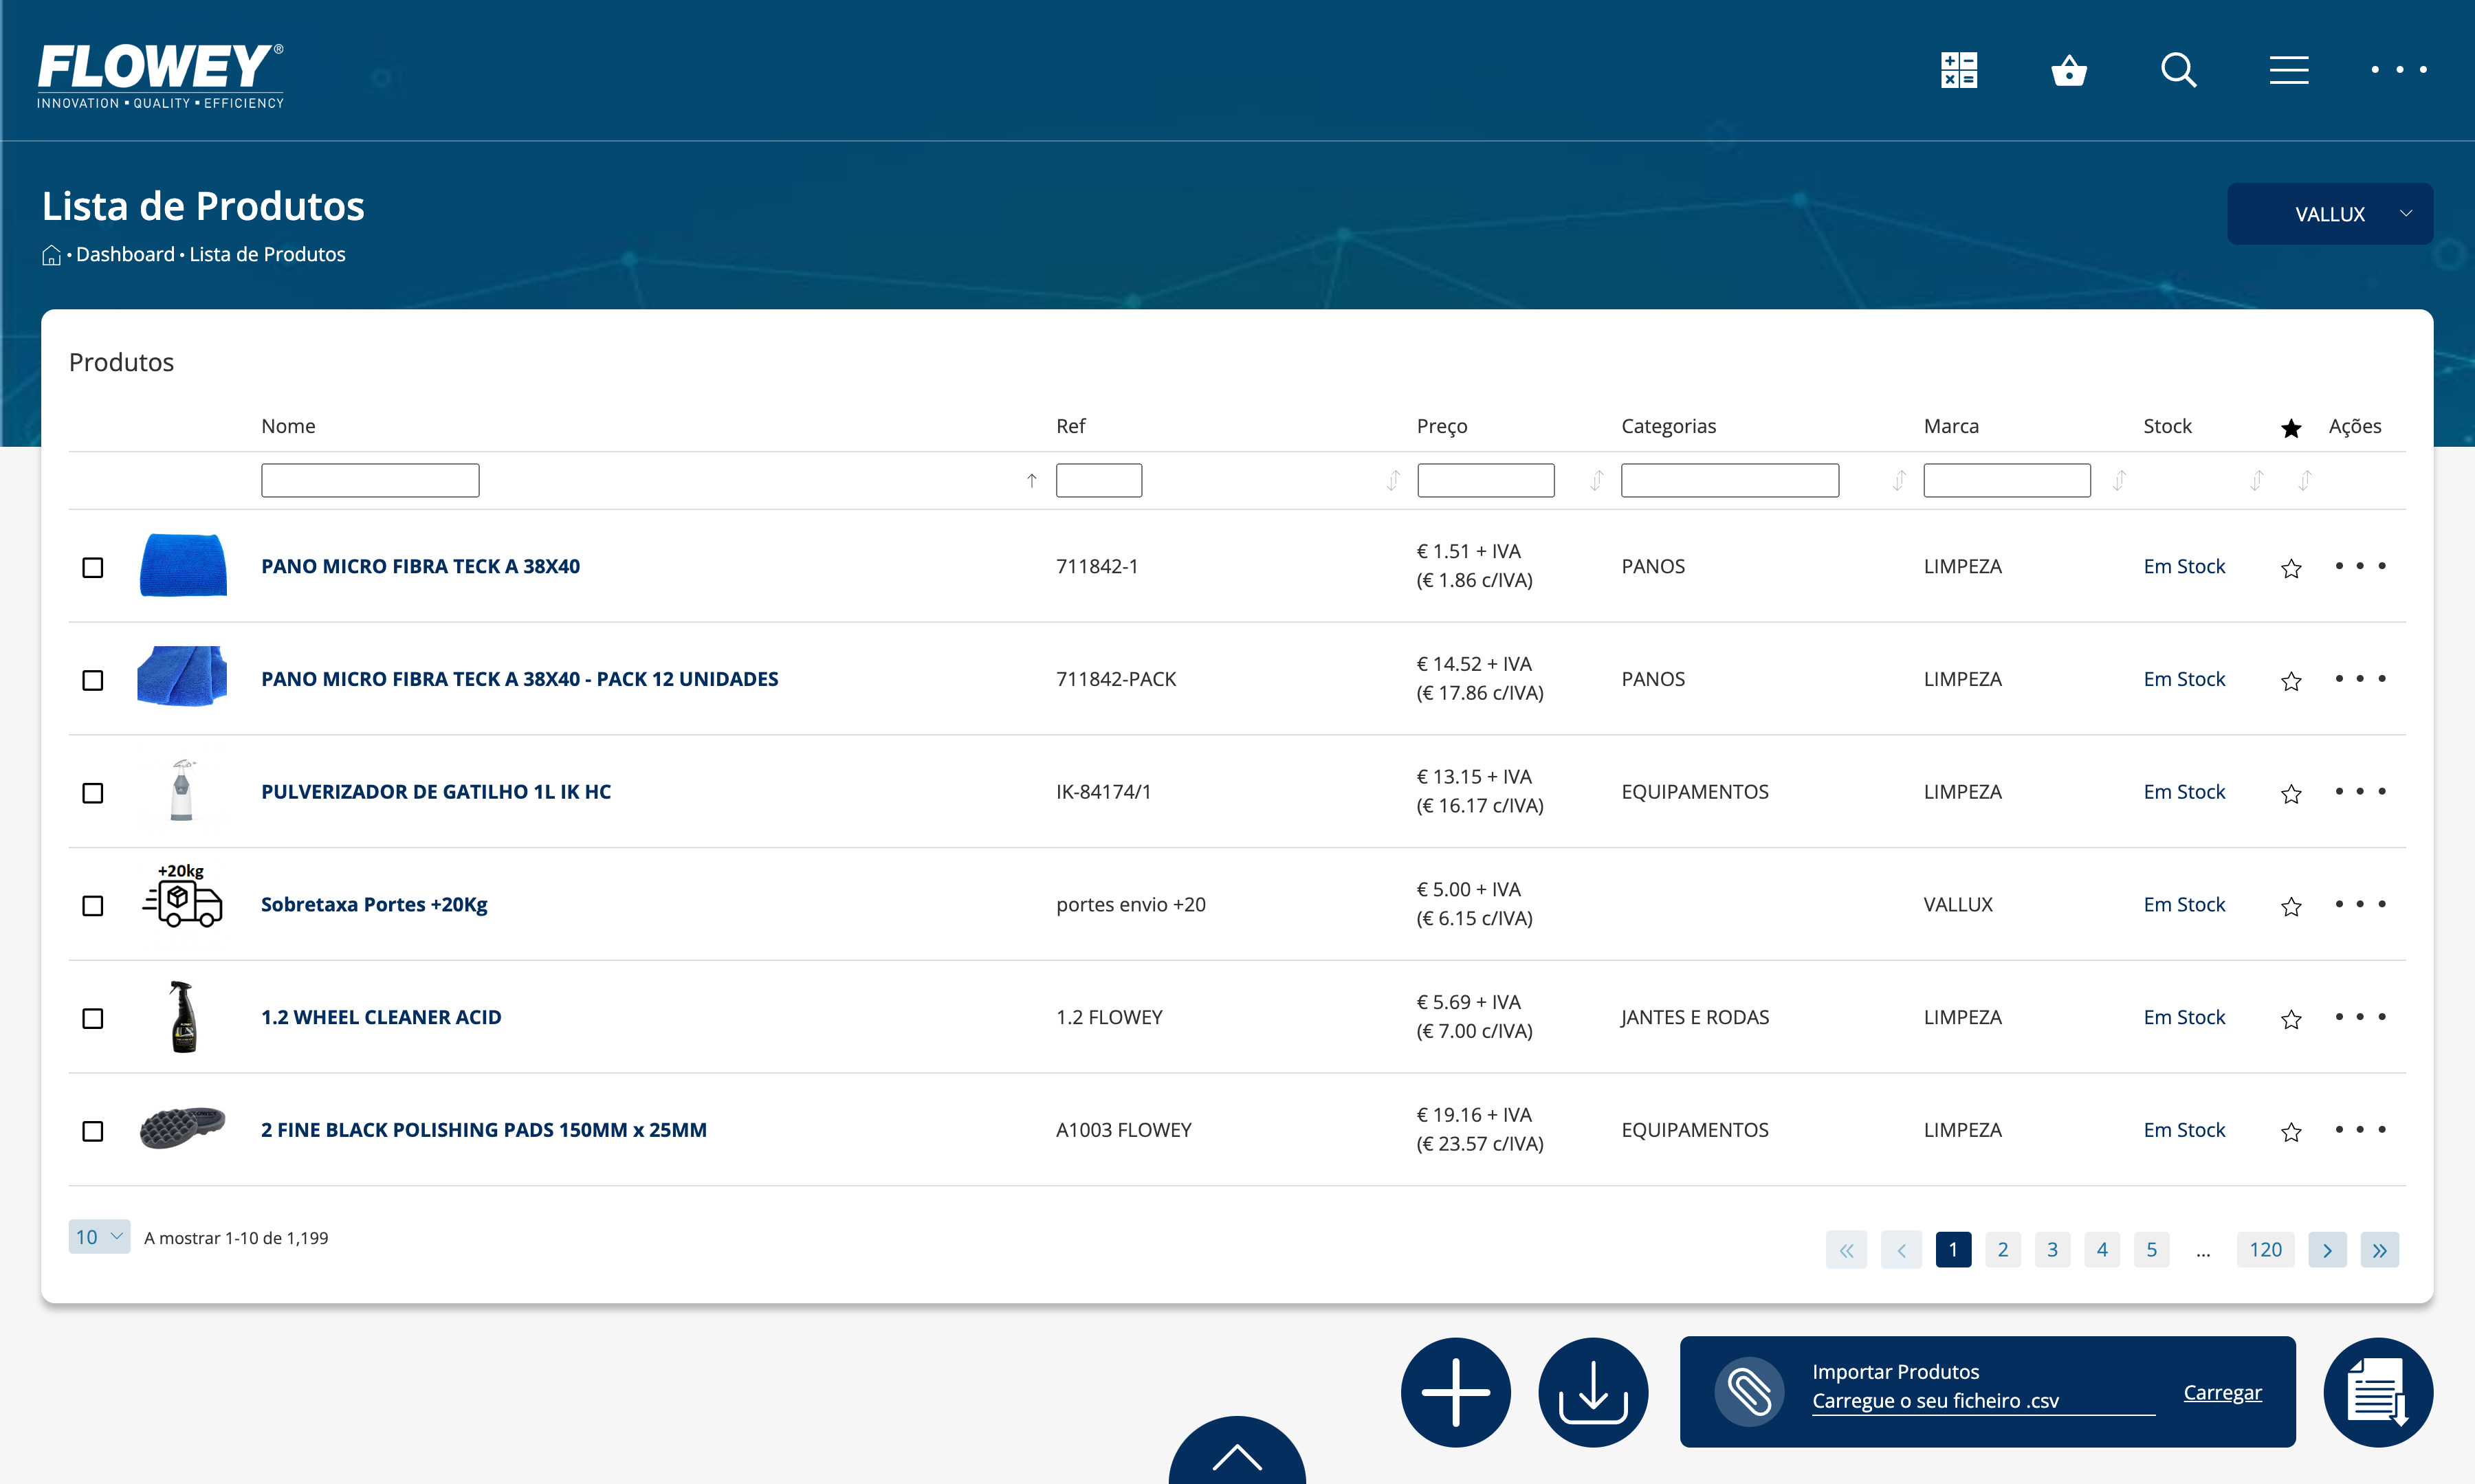Image resolution: width=2475 pixels, height=1484 pixels.
Task: Open the hamburger menu
Action: [2288, 70]
